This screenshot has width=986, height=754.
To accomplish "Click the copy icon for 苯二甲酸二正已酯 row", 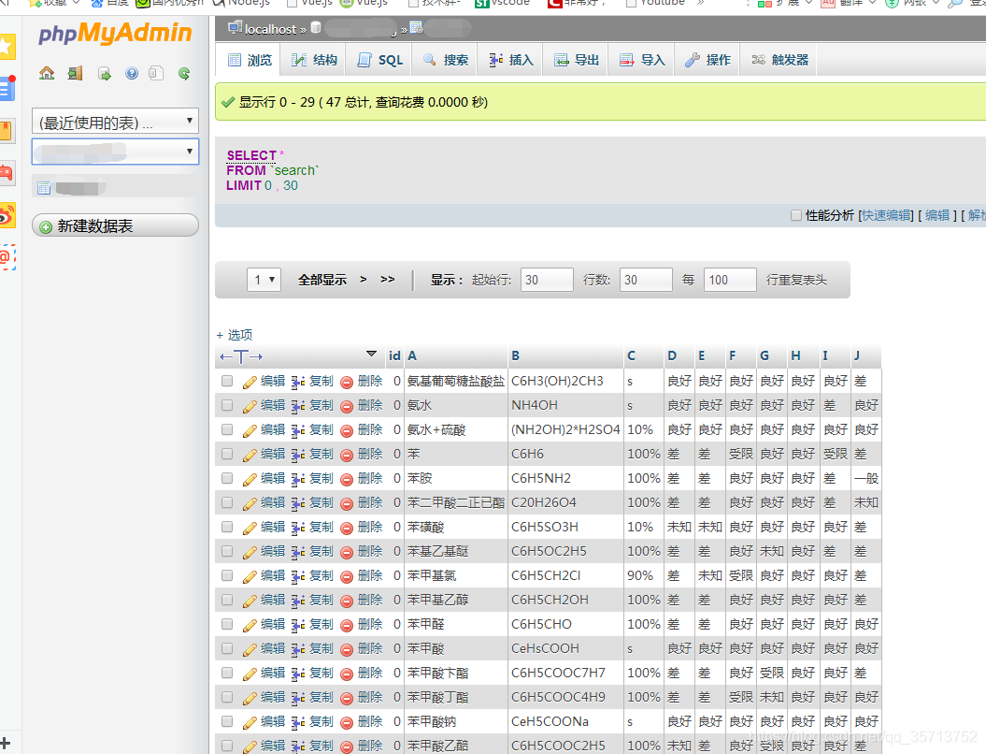I will point(298,503).
